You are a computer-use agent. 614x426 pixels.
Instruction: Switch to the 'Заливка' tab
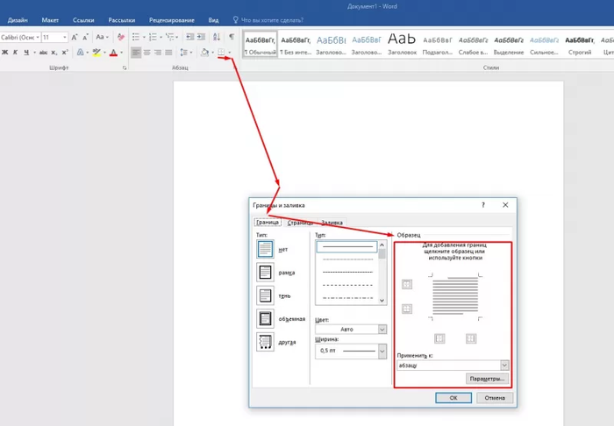(332, 223)
